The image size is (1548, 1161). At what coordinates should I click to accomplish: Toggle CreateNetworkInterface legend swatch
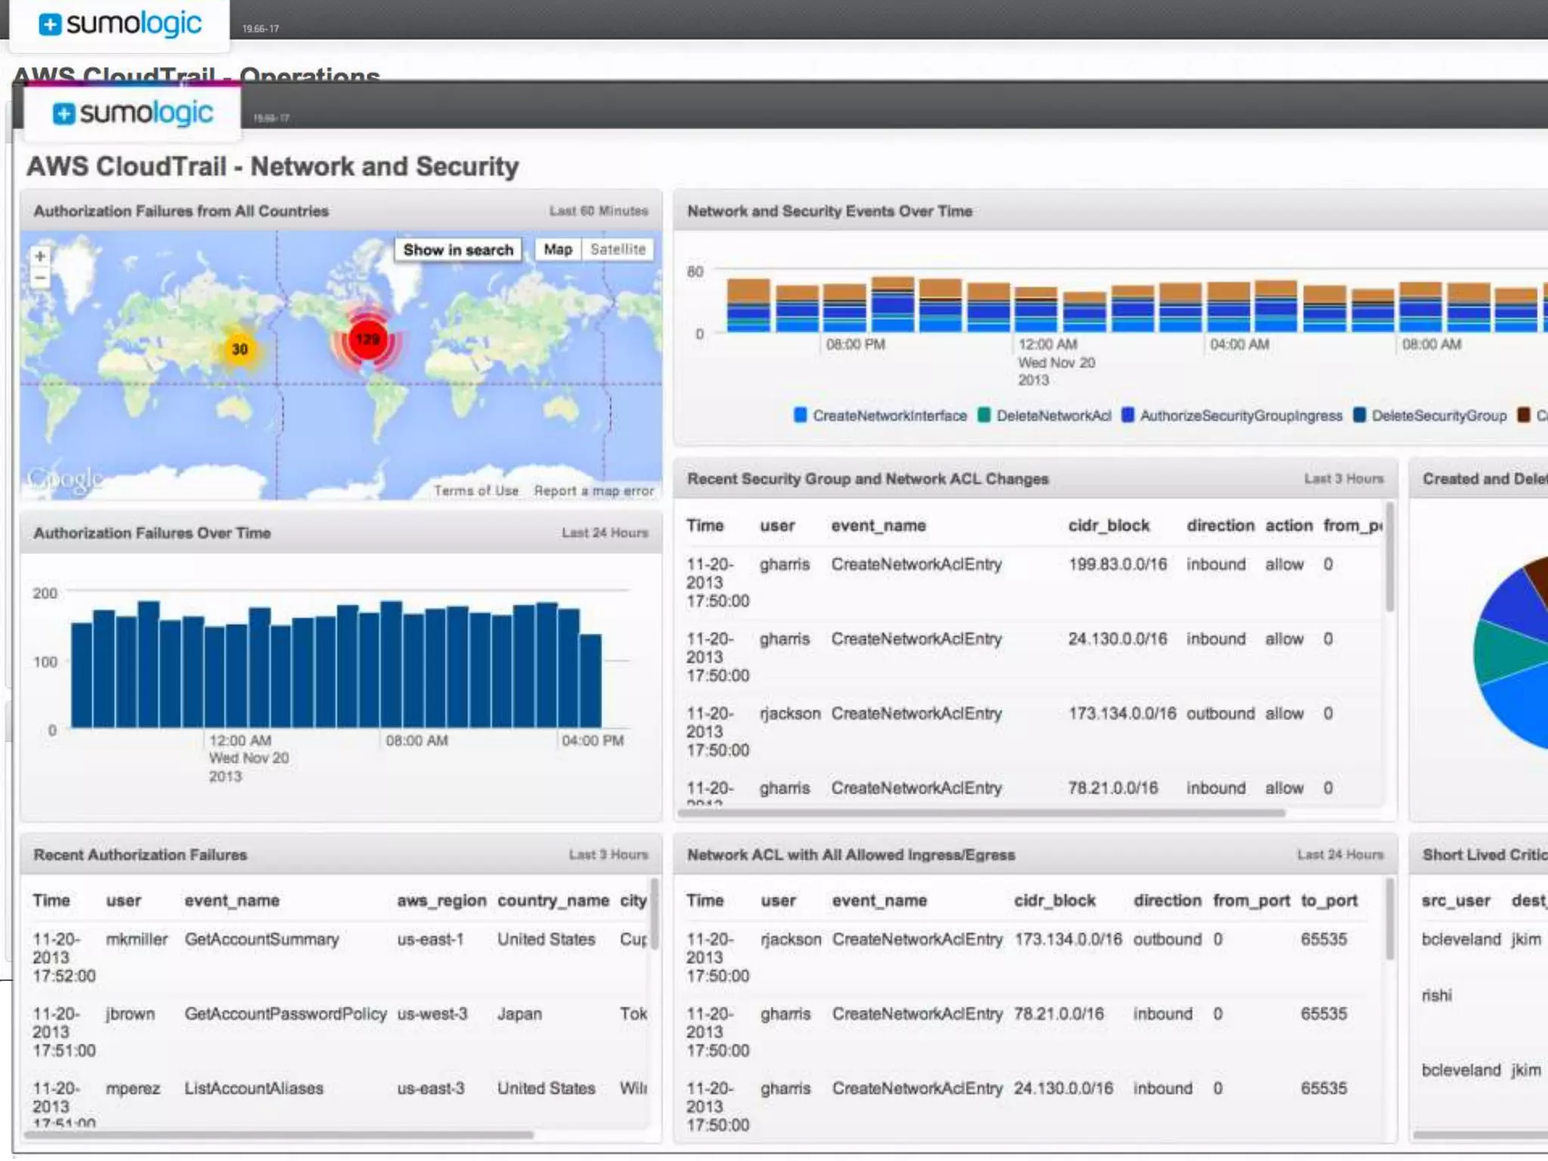(x=800, y=415)
